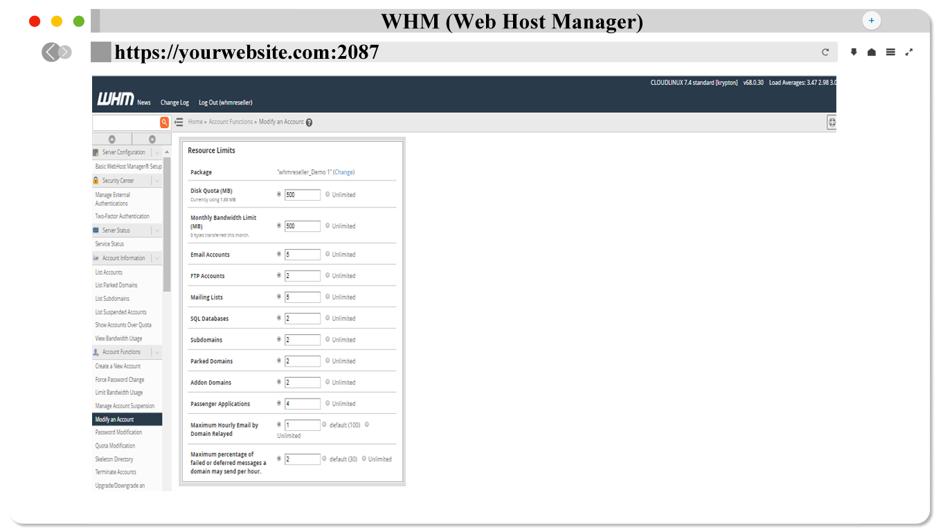Open Create a New Account in sidebar
Viewport: 943px width, 532px height.
[118, 366]
